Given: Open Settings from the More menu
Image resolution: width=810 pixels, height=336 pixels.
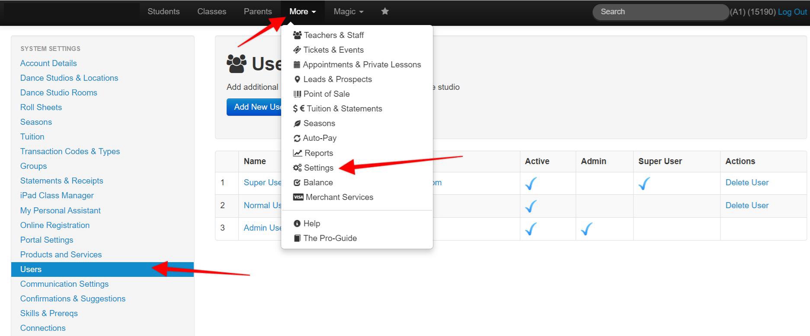Looking at the screenshot, I should 318,168.
